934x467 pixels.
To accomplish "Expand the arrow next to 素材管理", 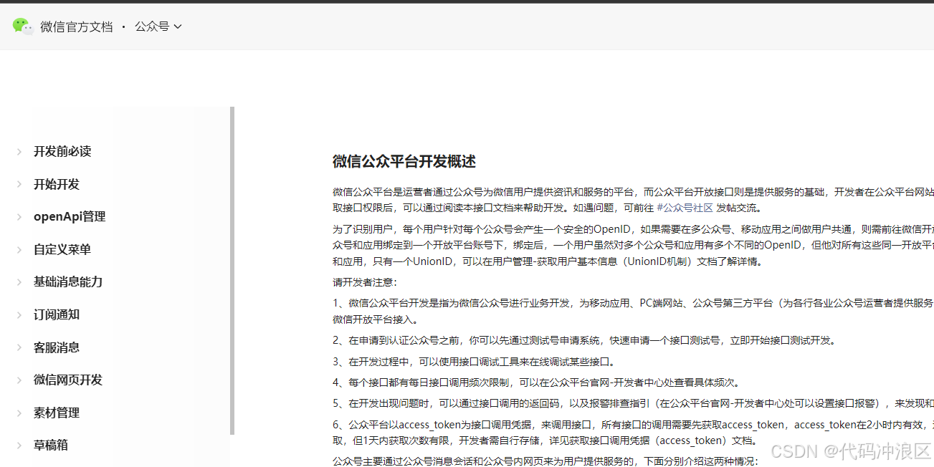I will (19, 413).
